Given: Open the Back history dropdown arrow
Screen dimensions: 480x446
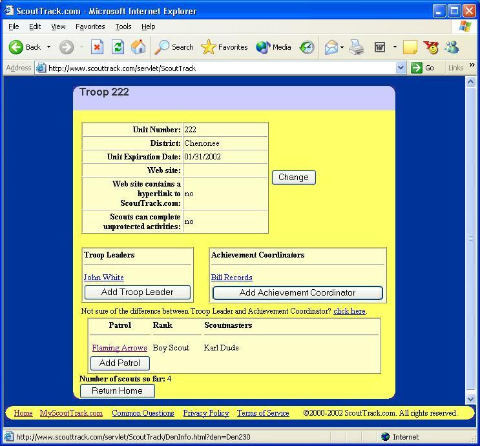Looking at the screenshot, I should pos(48,47).
